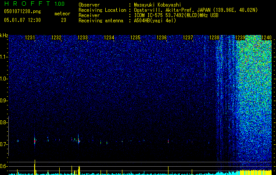The image size is (276, 175).
Task: Click the 0.9 kHz axis label
Action: [3, 101]
